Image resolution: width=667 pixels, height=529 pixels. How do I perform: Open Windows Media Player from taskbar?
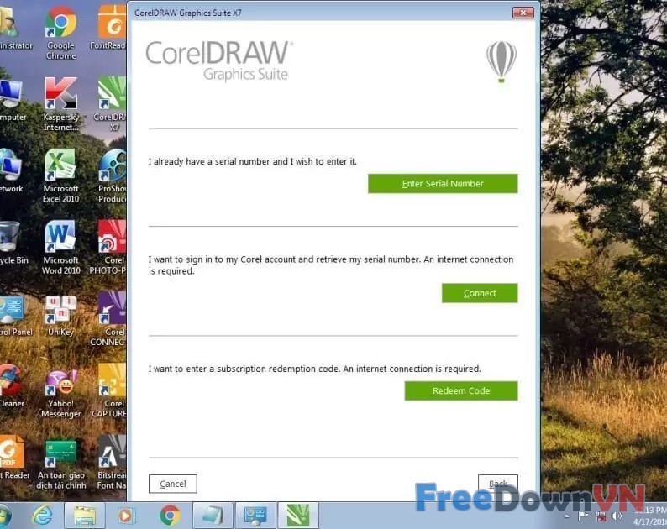127,515
